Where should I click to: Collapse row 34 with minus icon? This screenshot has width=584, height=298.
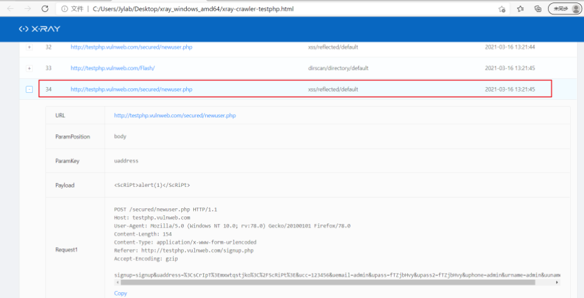pos(29,89)
